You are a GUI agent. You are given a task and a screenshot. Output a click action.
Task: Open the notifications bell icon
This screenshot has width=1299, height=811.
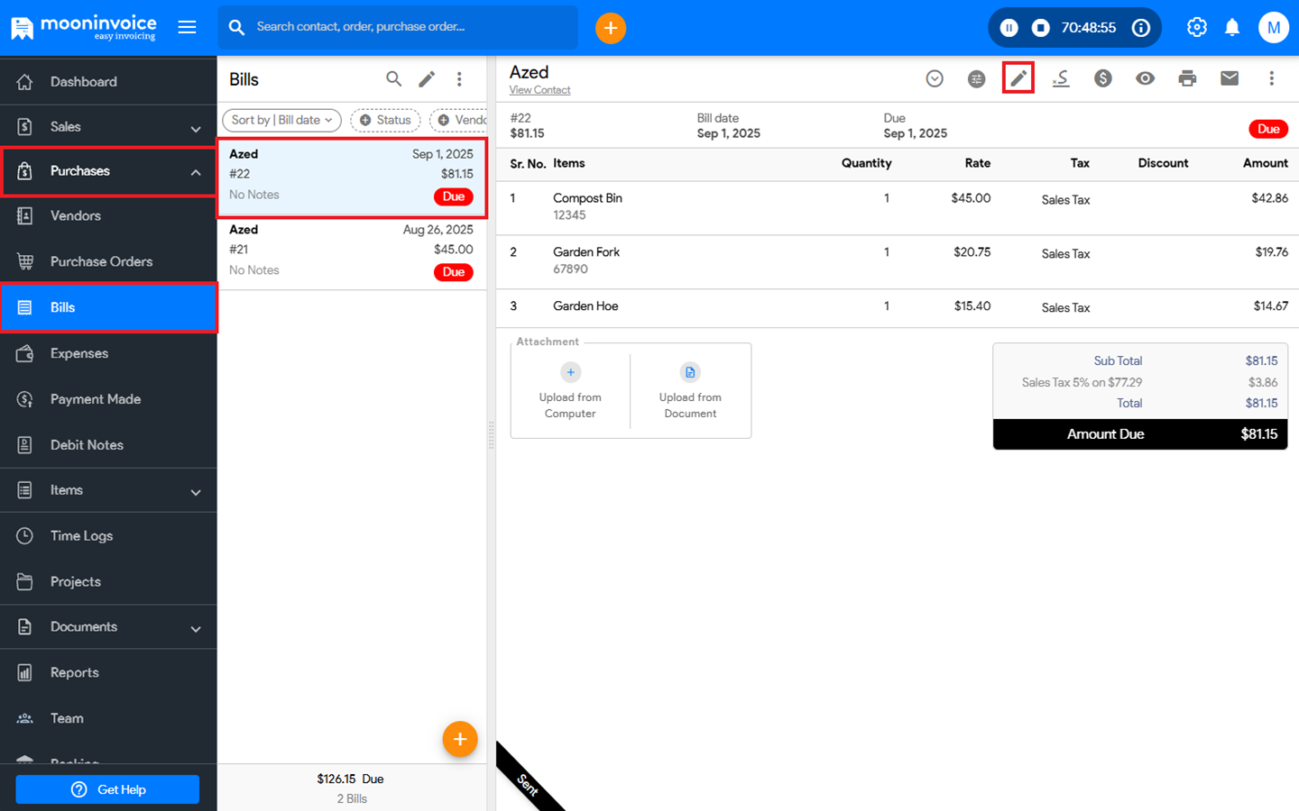point(1231,28)
